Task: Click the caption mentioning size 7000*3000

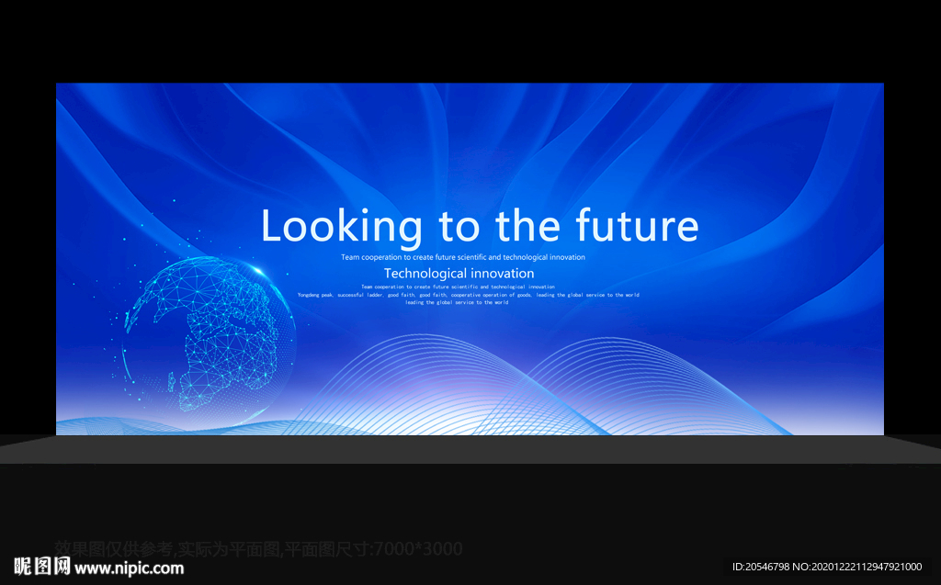Action: [258, 548]
